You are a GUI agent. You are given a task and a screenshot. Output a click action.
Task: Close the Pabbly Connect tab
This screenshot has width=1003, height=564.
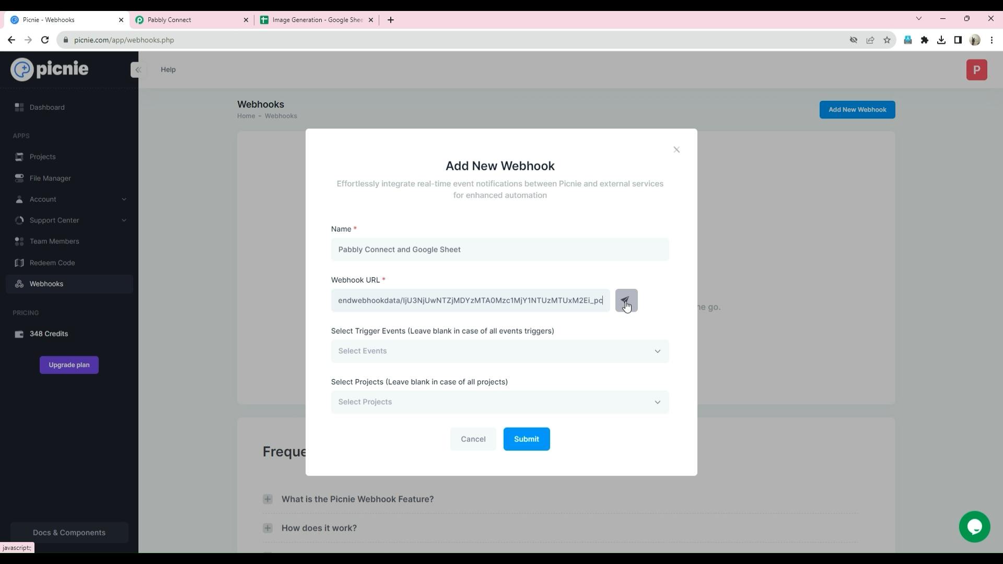[x=246, y=20]
